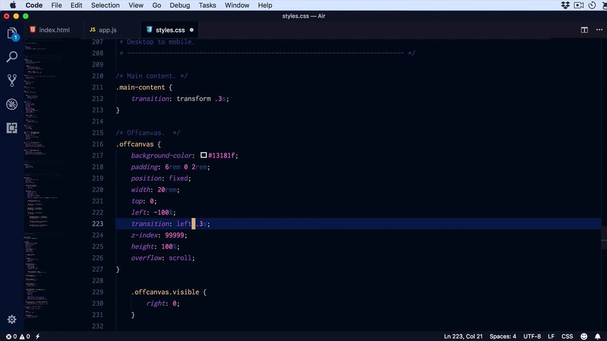Open the Edit menu
The image size is (607, 341).
[x=76, y=5]
